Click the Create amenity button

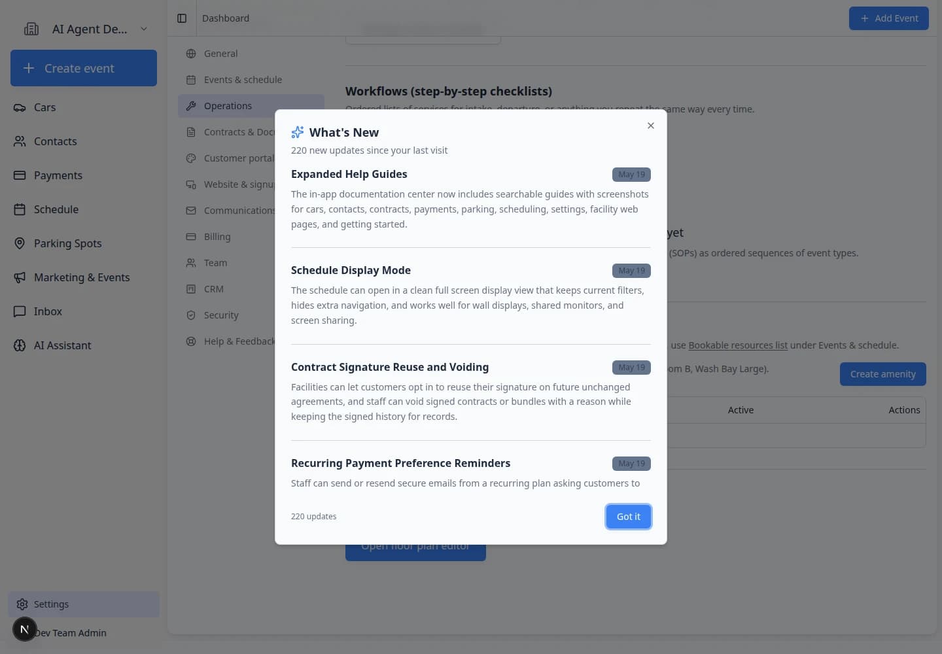pos(882,374)
